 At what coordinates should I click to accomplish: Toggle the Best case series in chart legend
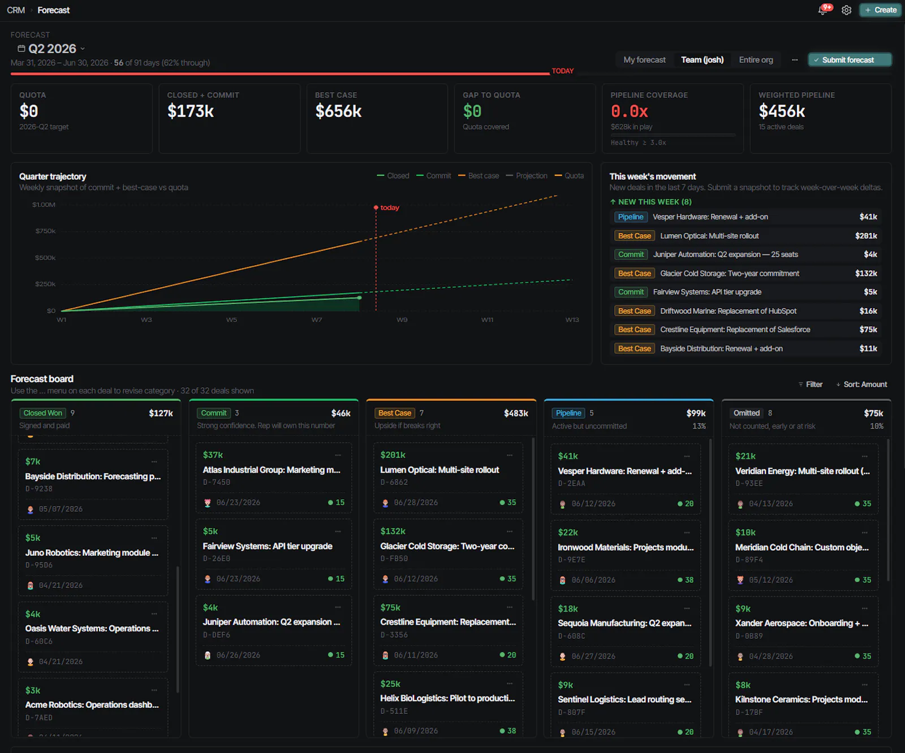(479, 176)
